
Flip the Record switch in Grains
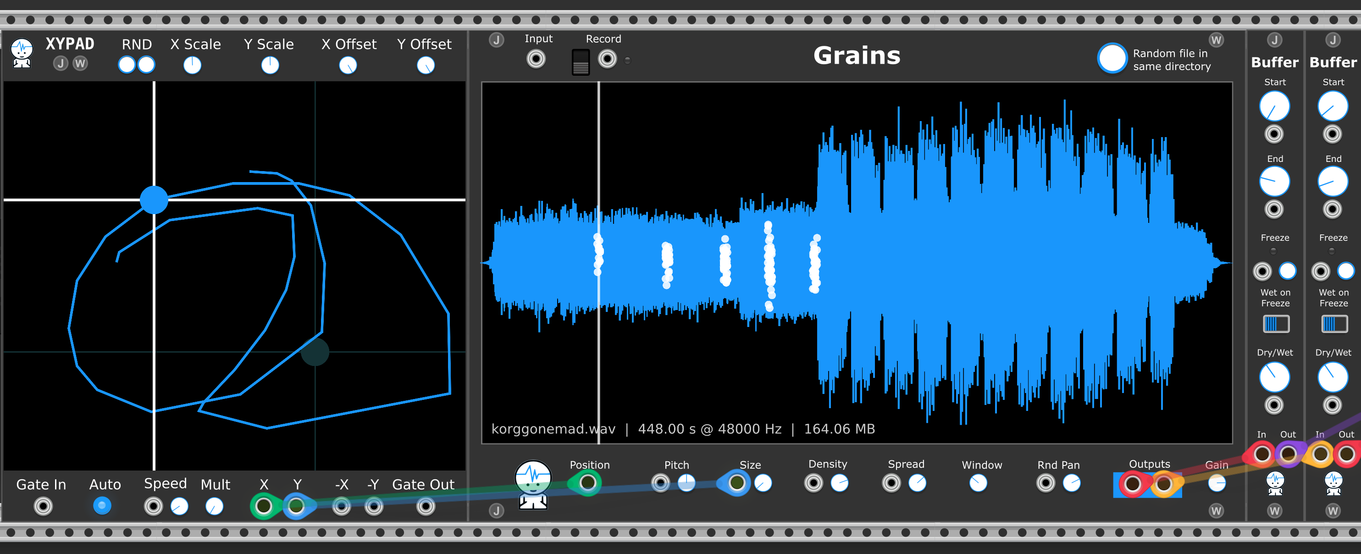pos(581,62)
